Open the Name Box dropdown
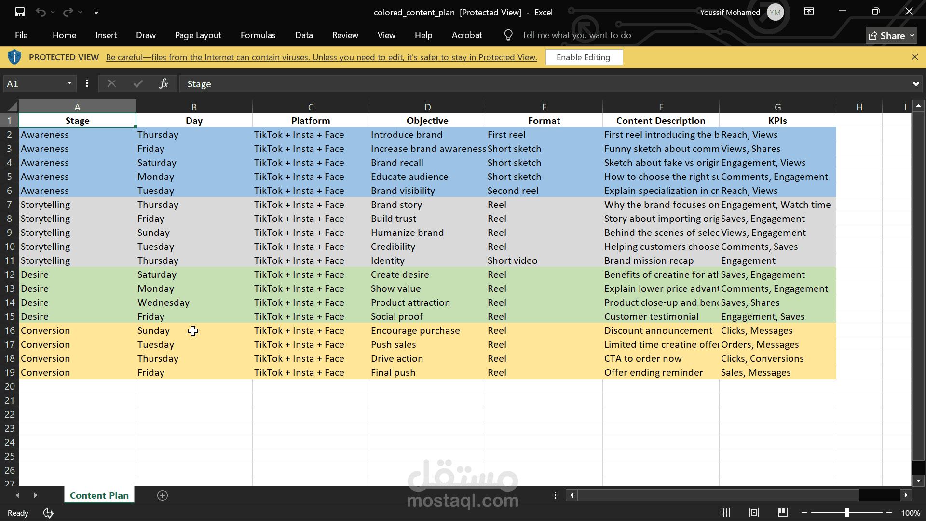Screen dimensions: 926x521 [x=69, y=83]
